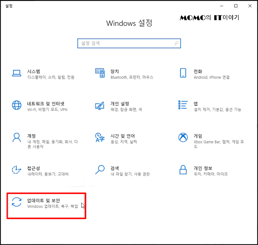This screenshot has height=245, width=258.
Task: Click the 접근성 category title
Action: pos(34,168)
